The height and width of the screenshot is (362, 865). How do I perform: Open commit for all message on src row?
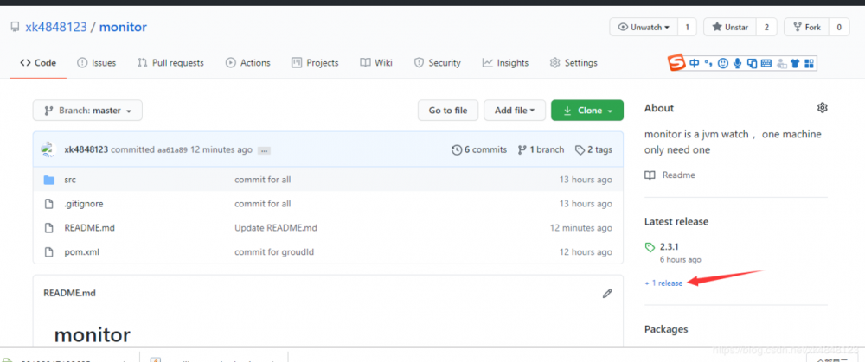point(263,180)
